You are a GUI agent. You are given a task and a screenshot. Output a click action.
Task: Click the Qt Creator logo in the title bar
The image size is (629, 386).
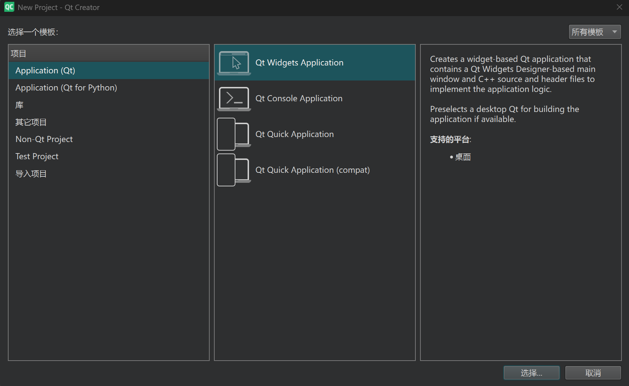(x=9, y=7)
